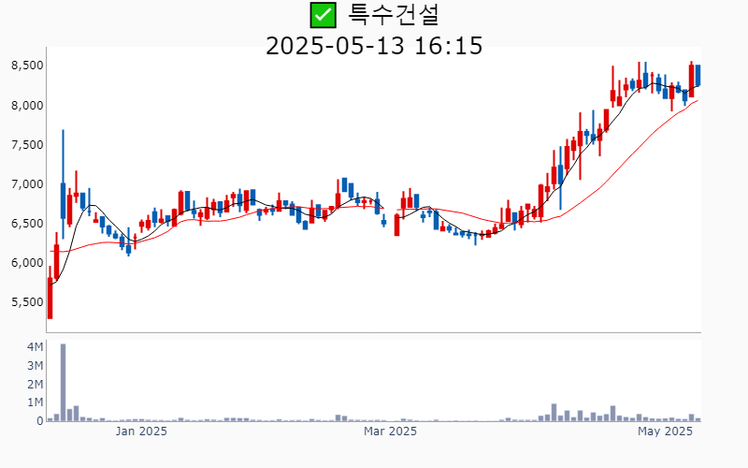Click the May 2025 date axis label

tap(665, 431)
